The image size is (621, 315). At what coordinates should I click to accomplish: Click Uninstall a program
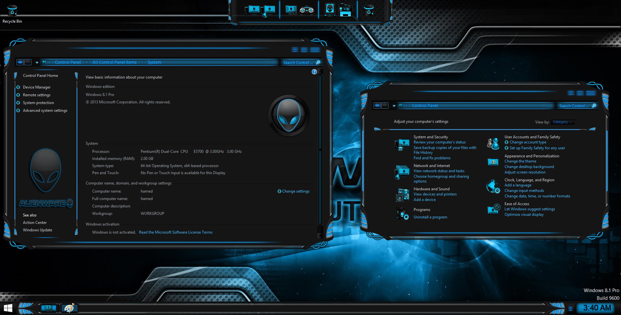tap(430, 217)
